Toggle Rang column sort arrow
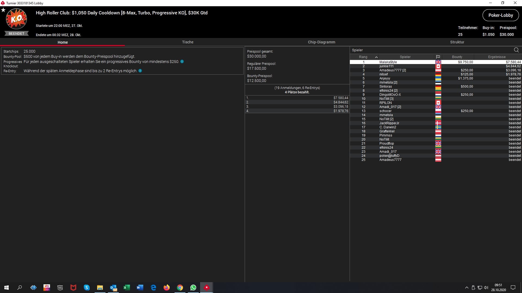 [x=376, y=57]
